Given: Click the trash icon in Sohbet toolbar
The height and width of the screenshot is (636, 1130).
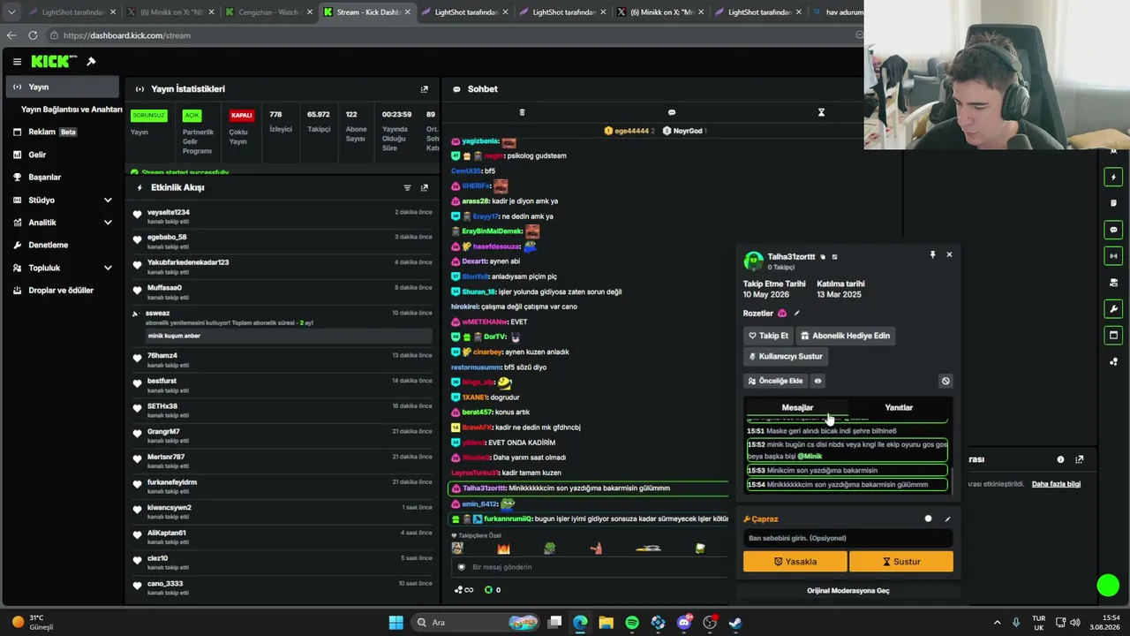Looking at the screenshot, I should pyautogui.click(x=522, y=112).
